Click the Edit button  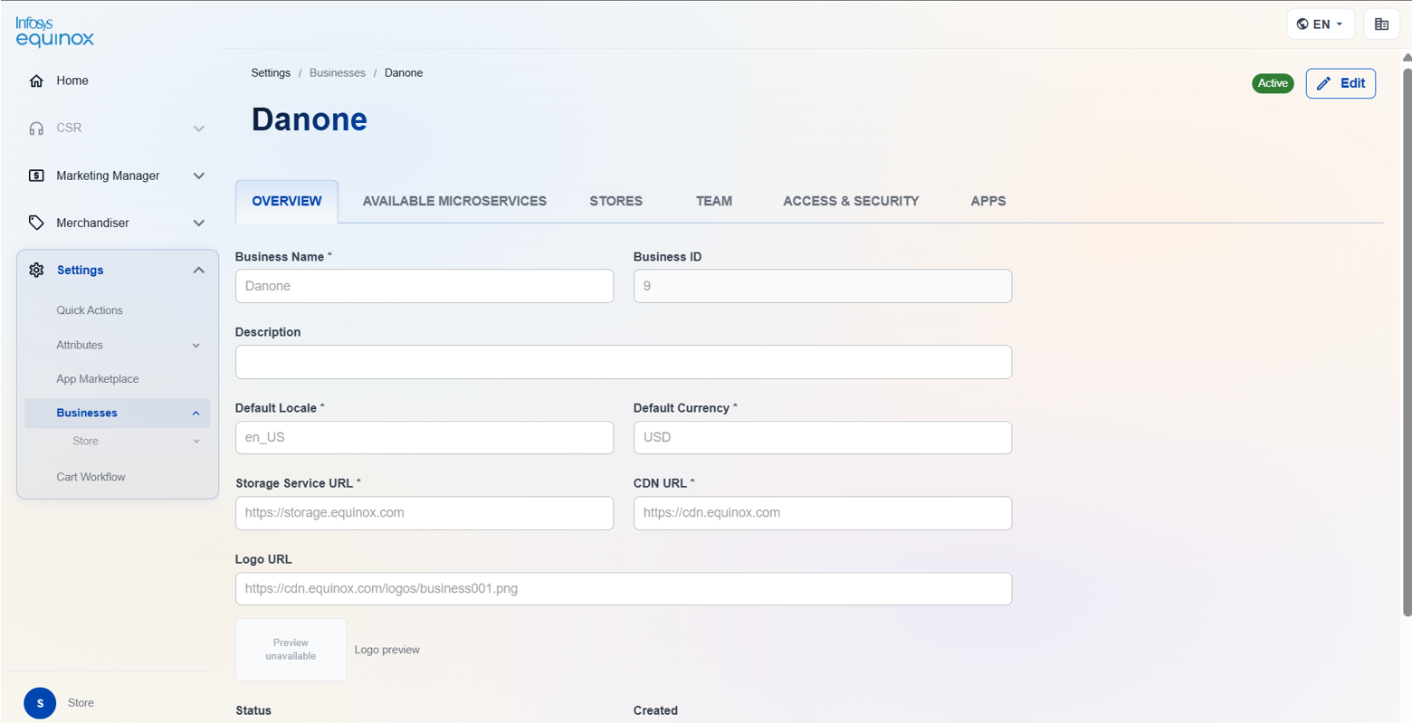pos(1340,83)
